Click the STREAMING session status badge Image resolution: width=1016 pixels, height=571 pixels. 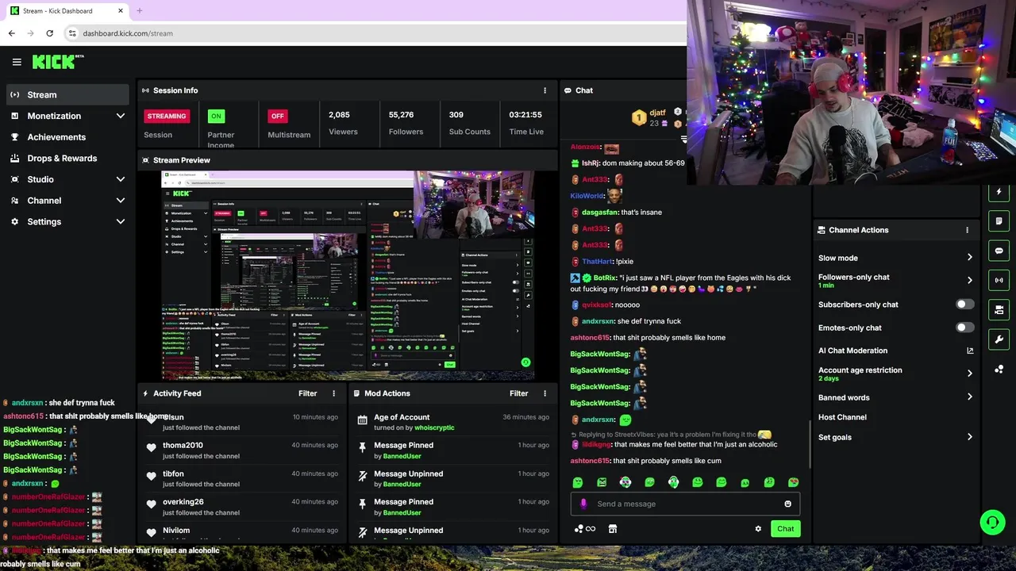coord(167,116)
